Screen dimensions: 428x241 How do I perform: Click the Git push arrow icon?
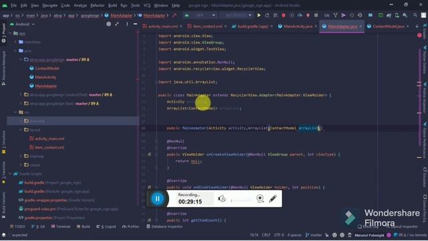pyautogui.click(x=344, y=15)
